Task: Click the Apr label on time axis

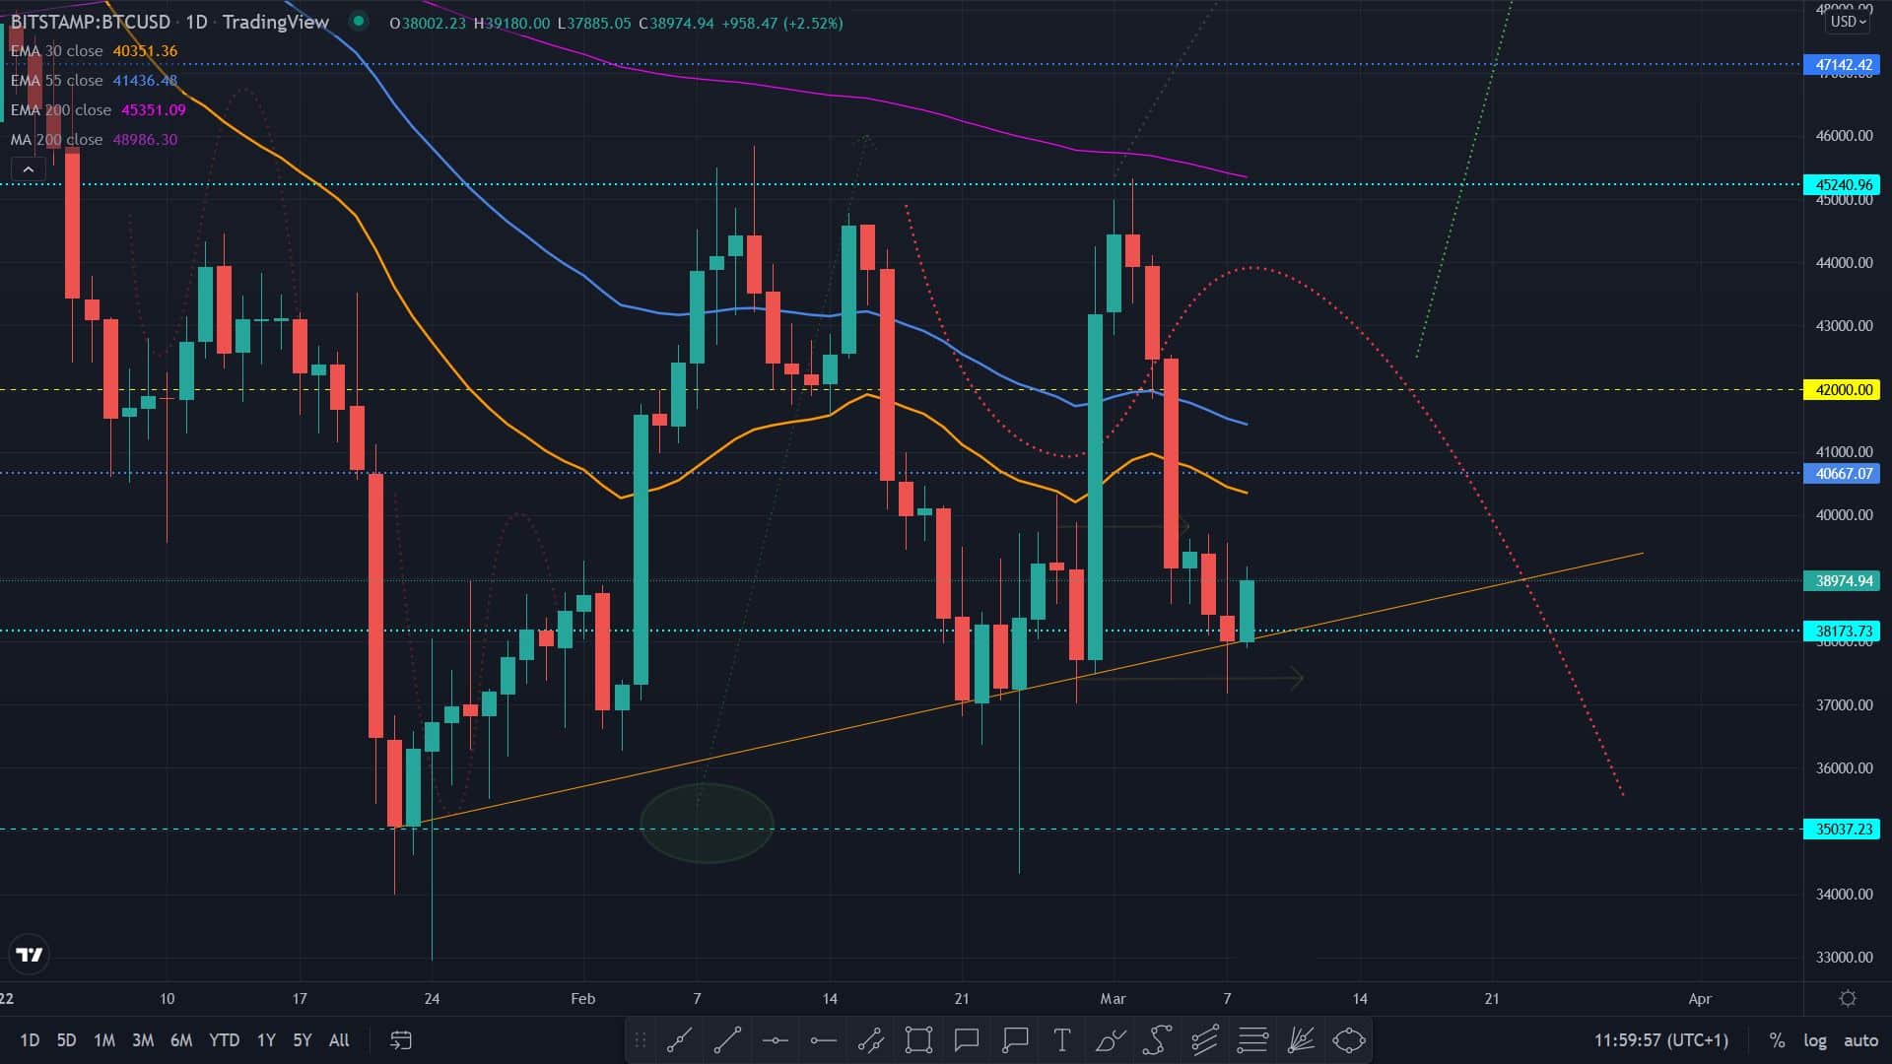Action: pos(1700,999)
